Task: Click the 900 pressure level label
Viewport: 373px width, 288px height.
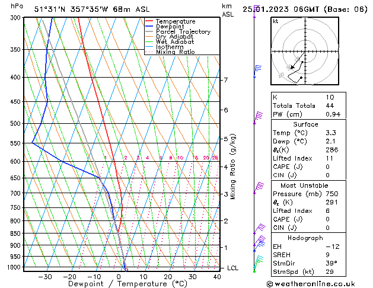Action: 17,245
